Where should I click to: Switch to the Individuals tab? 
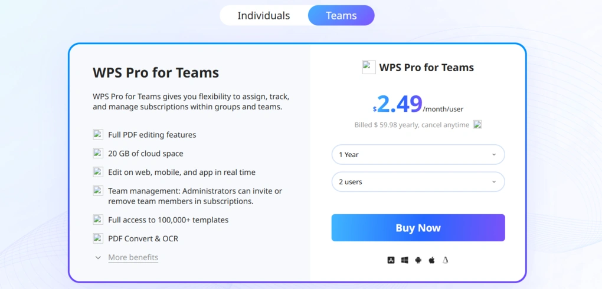(x=264, y=16)
